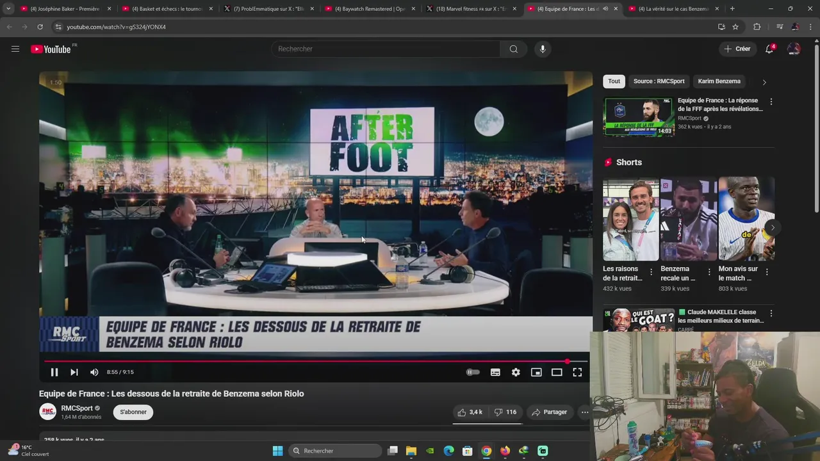Switch to Joséphine Baker browser tab
Viewport: 820px width, 461px height.
pos(65,9)
